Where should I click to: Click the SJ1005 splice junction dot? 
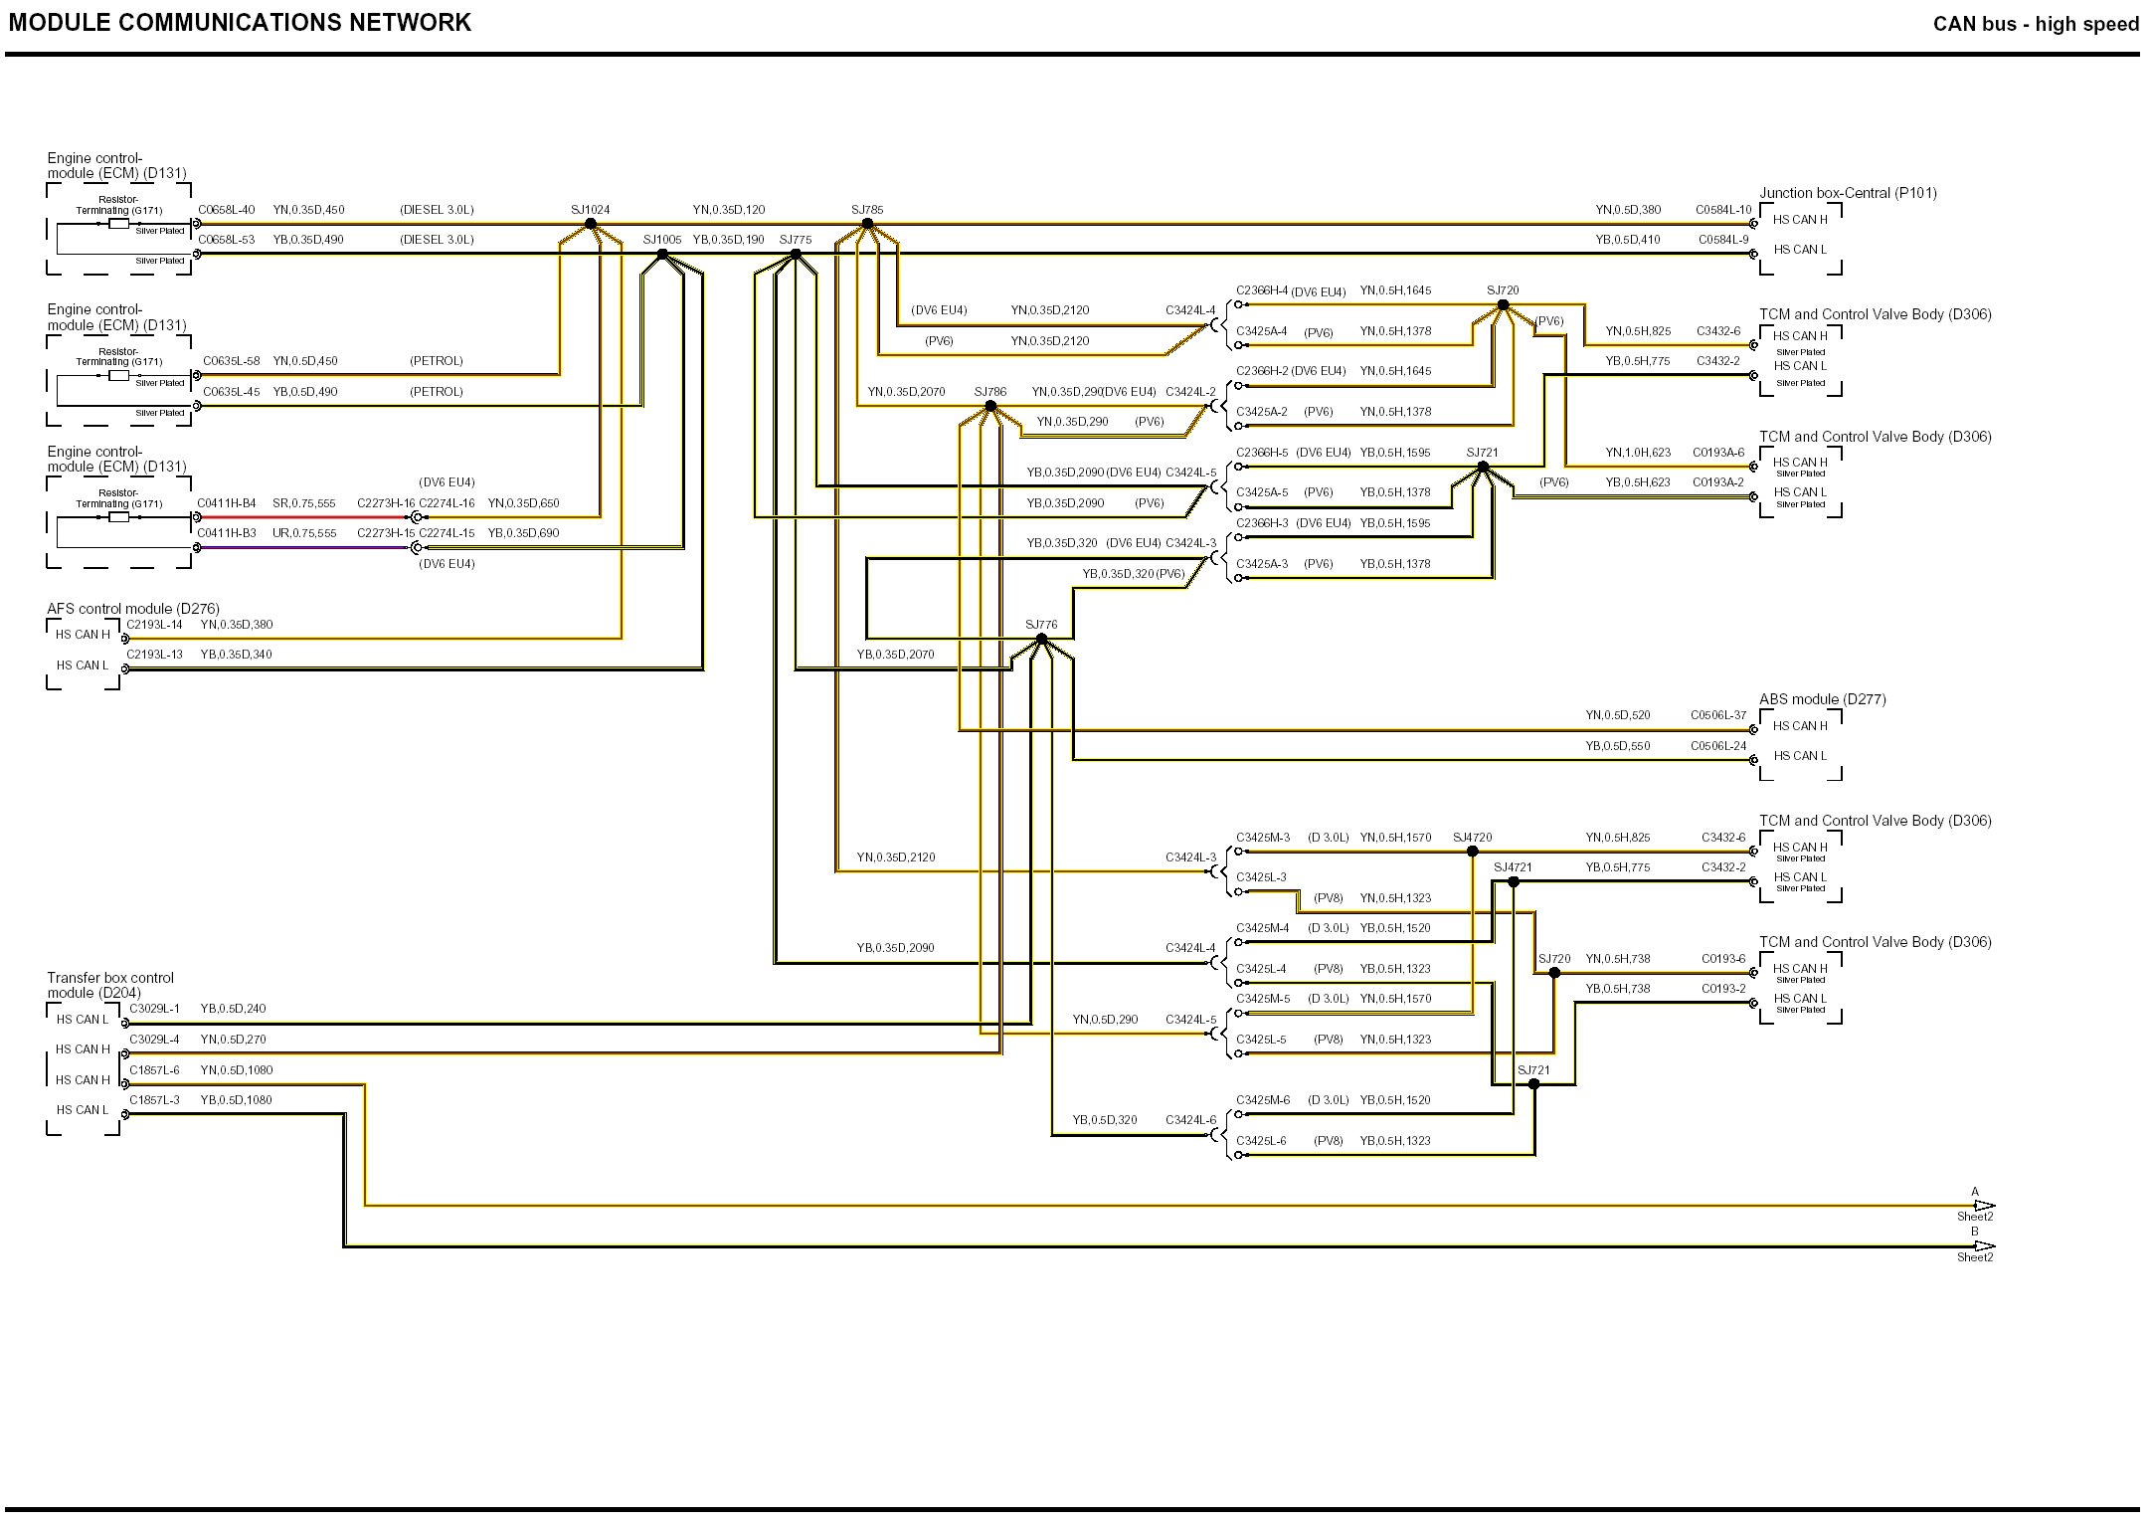click(x=662, y=254)
